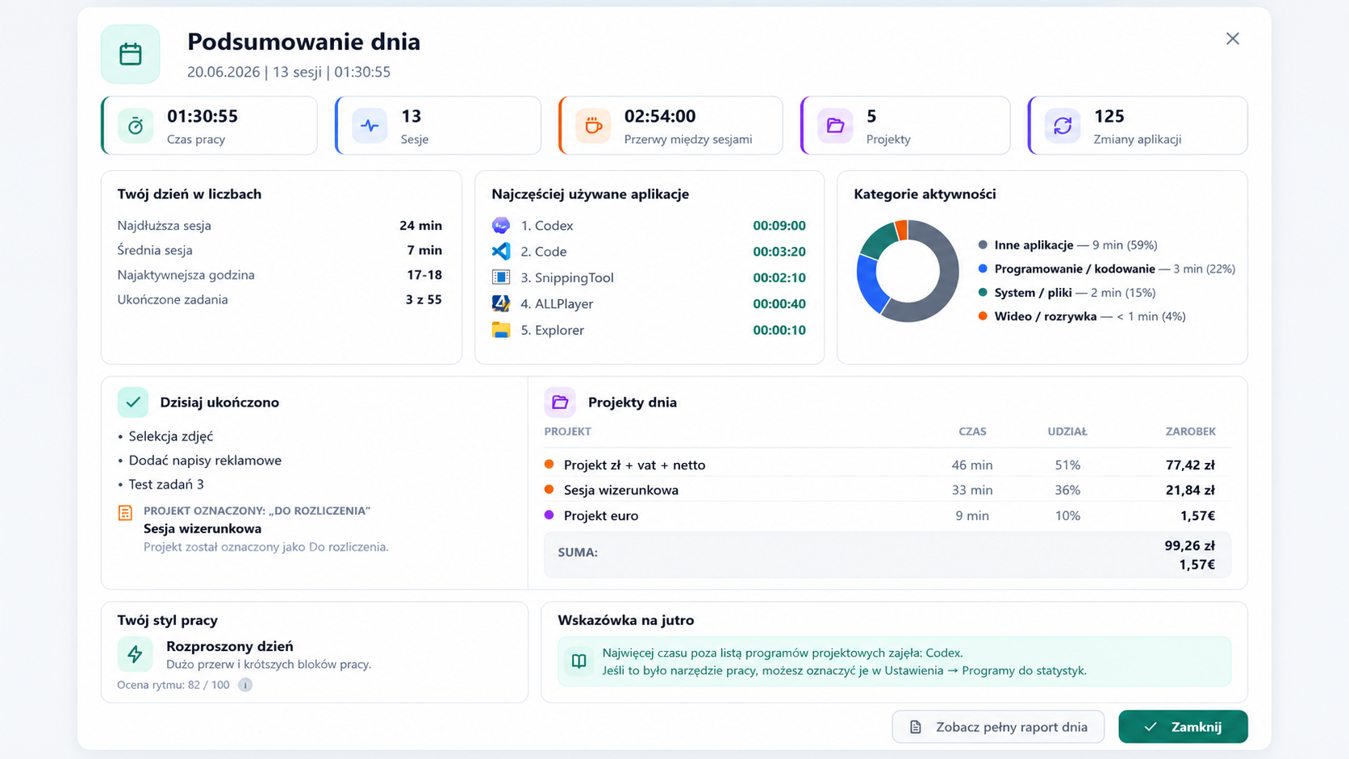The width and height of the screenshot is (1349, 759).
Task: Click the stopwatch icon on Czas pracy card
Action: click(x=136, y=126)
